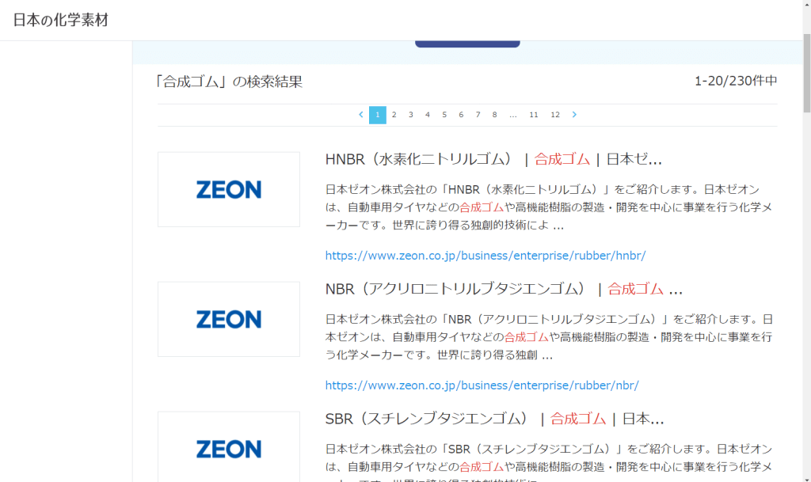Switch to results page 8
This screenshot has width=811, height=482.
[x=494, y=115]
